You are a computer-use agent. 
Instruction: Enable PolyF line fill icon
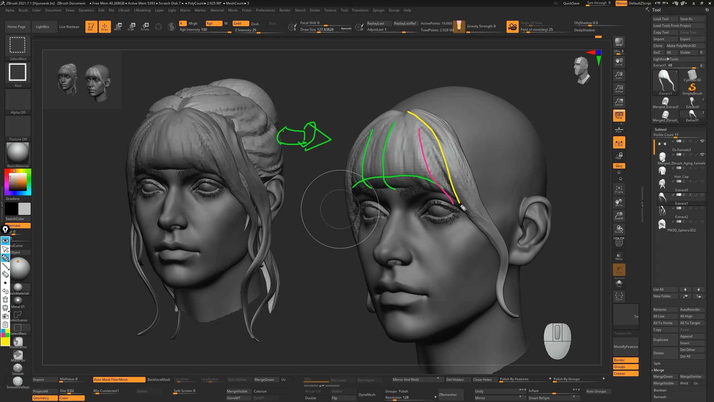619,242
